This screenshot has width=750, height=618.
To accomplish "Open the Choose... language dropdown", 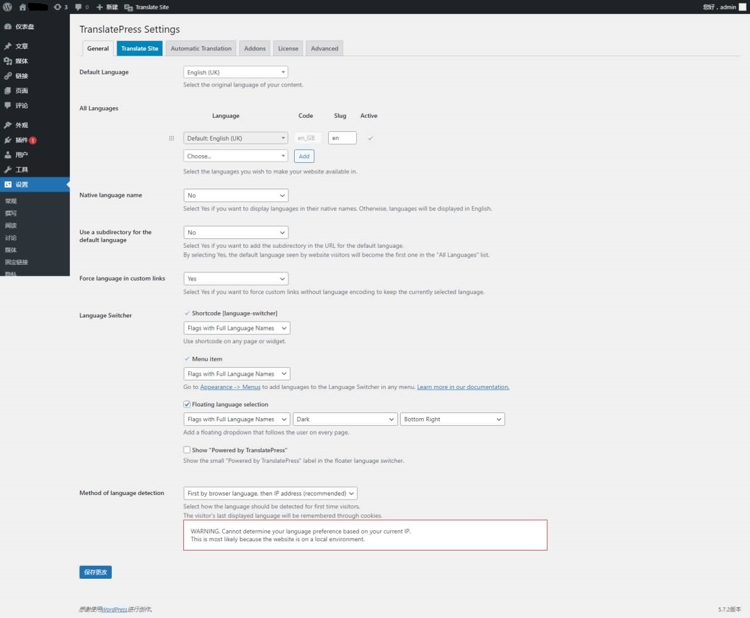I will pos(236,156).
